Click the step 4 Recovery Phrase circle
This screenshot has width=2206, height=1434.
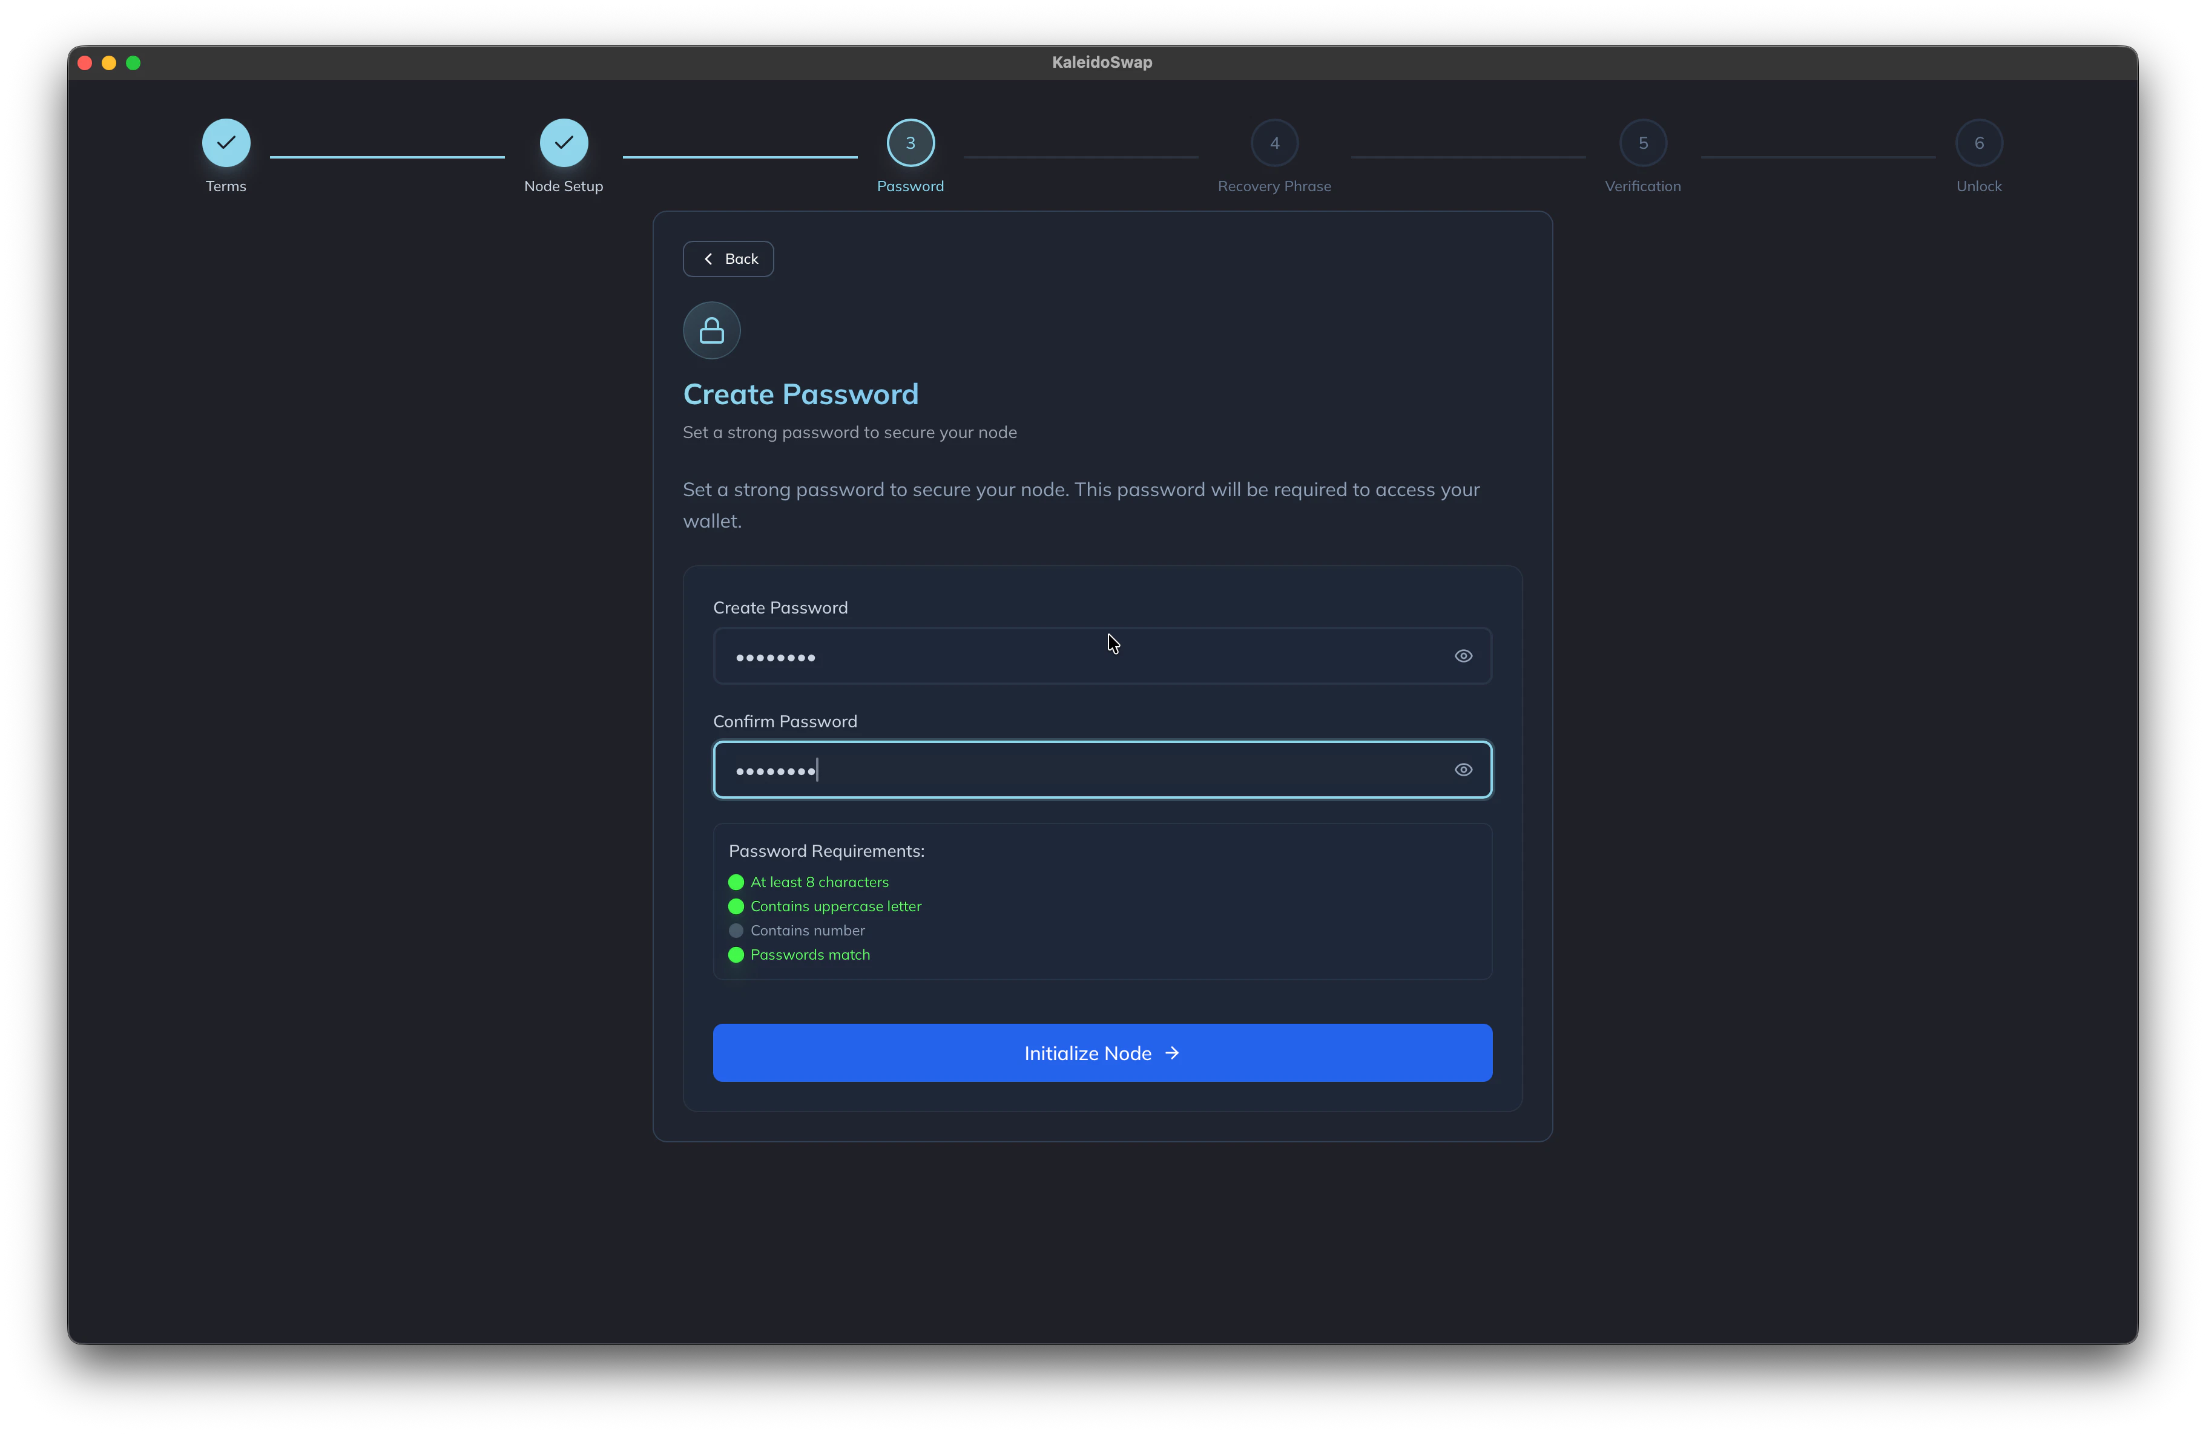pyautogui.click(x=1274, y=143)
